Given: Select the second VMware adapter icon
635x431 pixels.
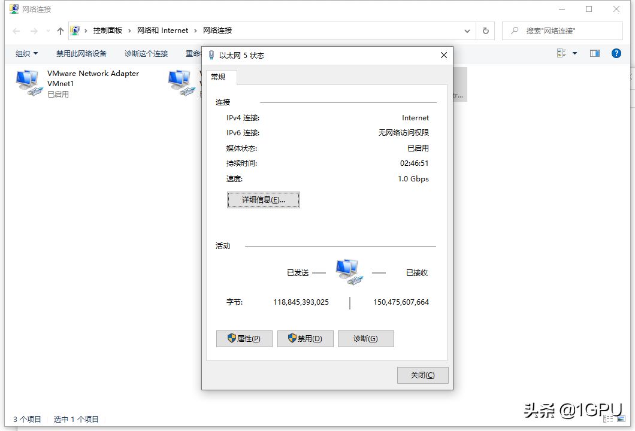Looking at the screenshot, I should point(182,83).
